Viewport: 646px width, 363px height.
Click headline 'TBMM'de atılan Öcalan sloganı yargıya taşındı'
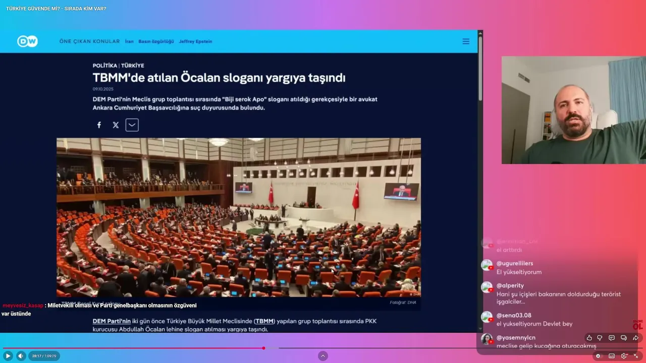pyautogui.click(x=219, y=78)
